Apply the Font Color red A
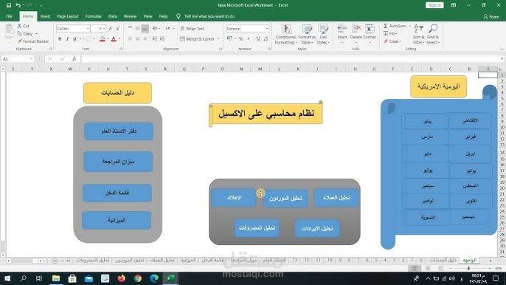Screen dimensions: 506x285 click(114, 39)
